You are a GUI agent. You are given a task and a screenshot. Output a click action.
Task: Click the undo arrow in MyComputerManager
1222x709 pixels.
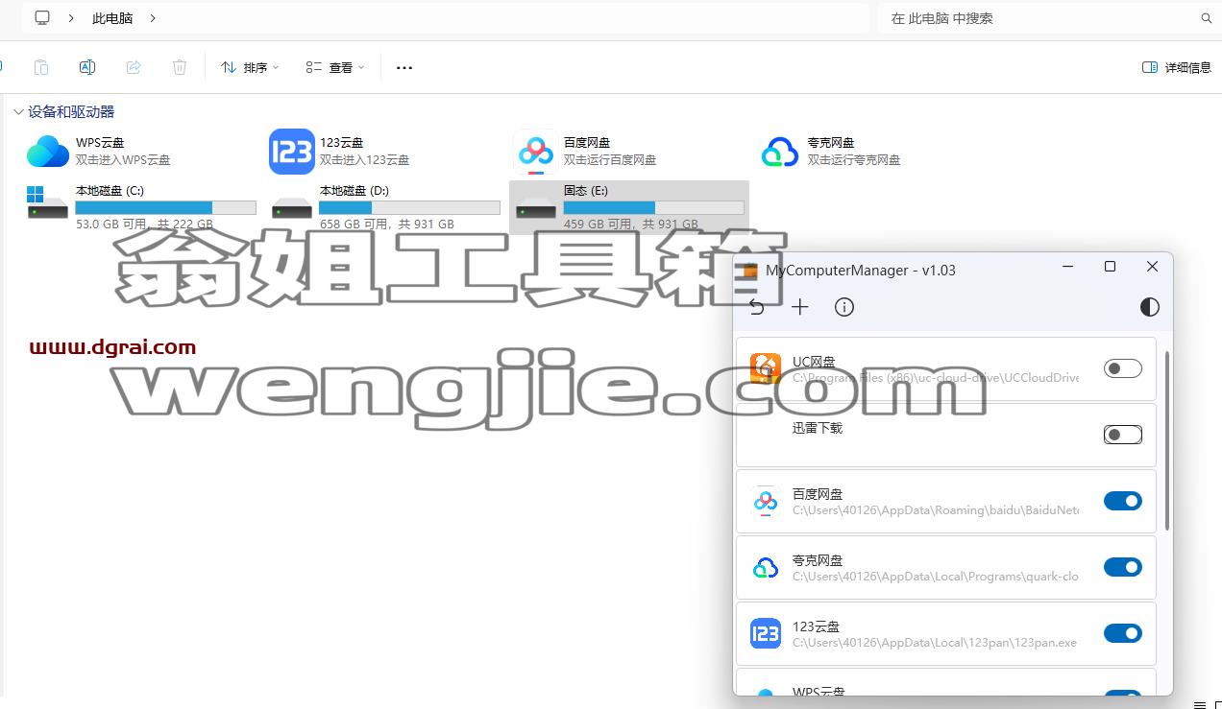[757, 307]
